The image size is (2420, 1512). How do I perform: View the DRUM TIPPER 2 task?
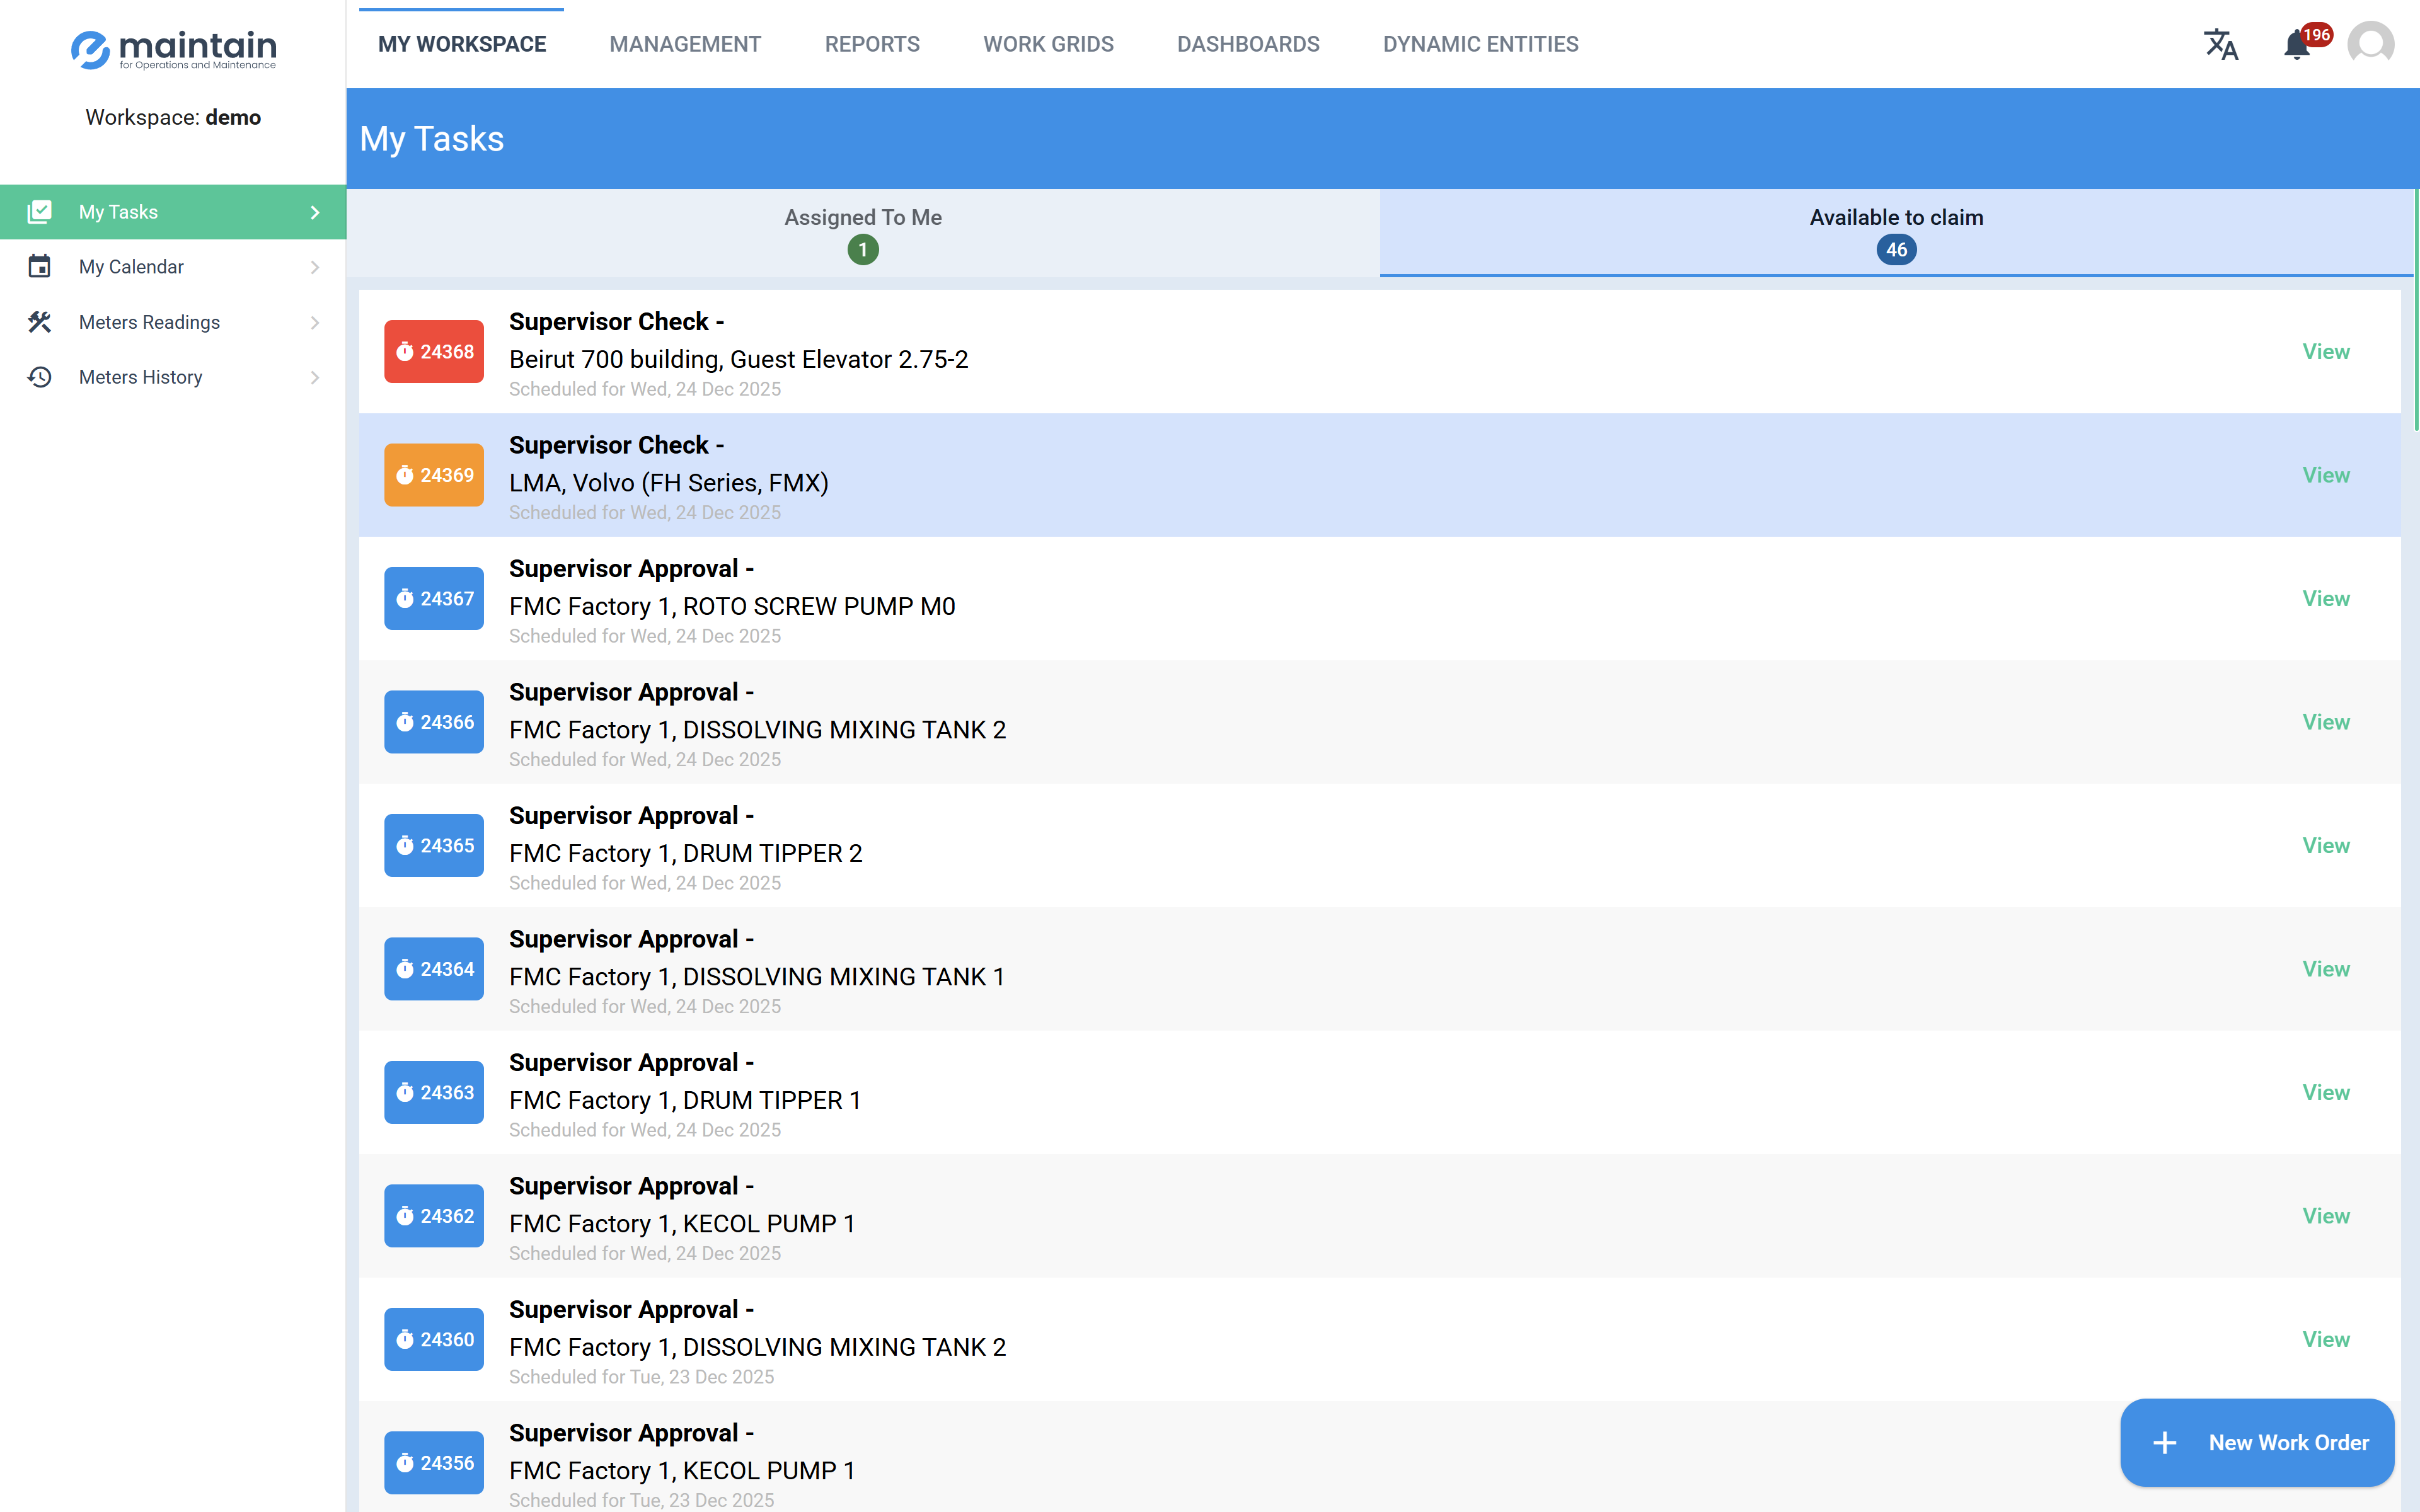pyautogui.click(x=2325, y=845)
